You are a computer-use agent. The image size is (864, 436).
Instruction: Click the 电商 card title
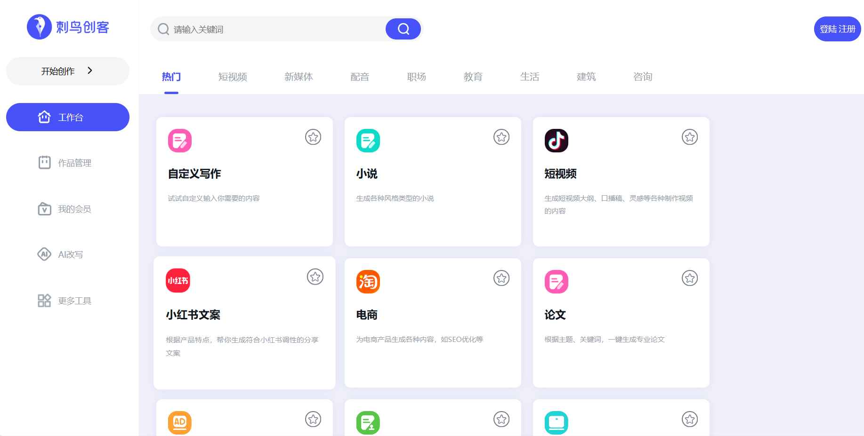pos(367,315)
